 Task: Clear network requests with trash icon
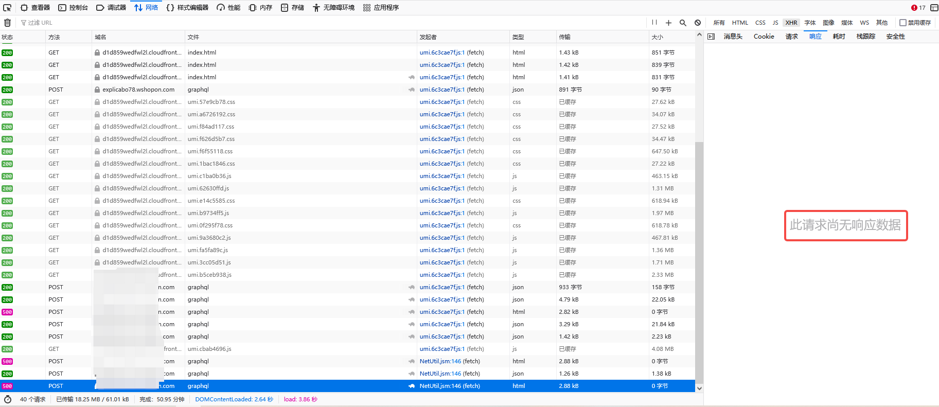(7, 23)
